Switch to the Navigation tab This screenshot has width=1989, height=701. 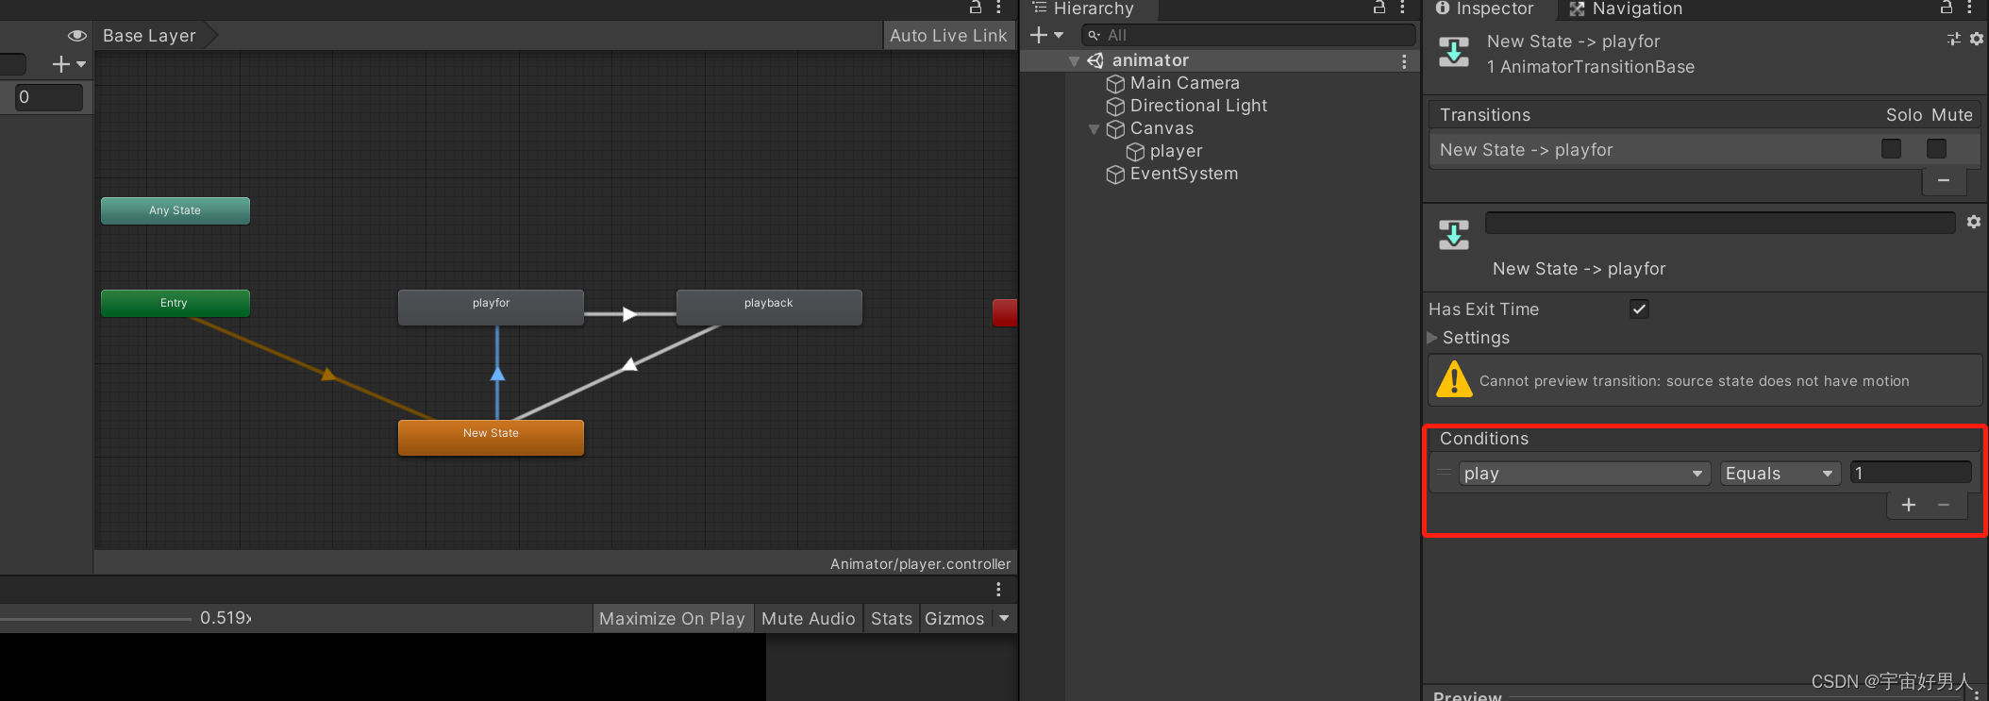click(x=1626, y=8)
